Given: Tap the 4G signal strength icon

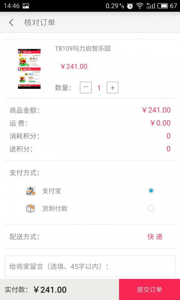Looking at the screenshot, I should tap(151, 6).
